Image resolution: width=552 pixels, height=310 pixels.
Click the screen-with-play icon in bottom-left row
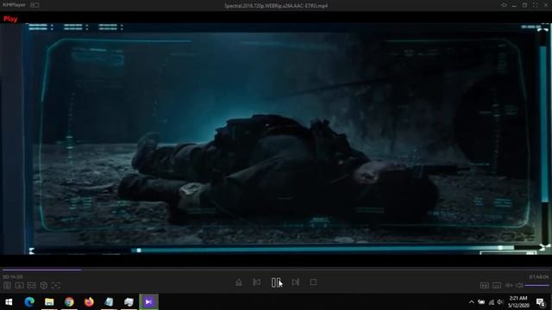tap(19, 285)
